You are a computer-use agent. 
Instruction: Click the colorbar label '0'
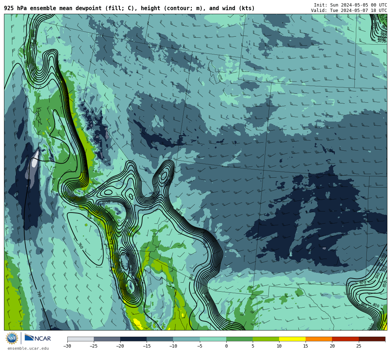pos(226,346)
